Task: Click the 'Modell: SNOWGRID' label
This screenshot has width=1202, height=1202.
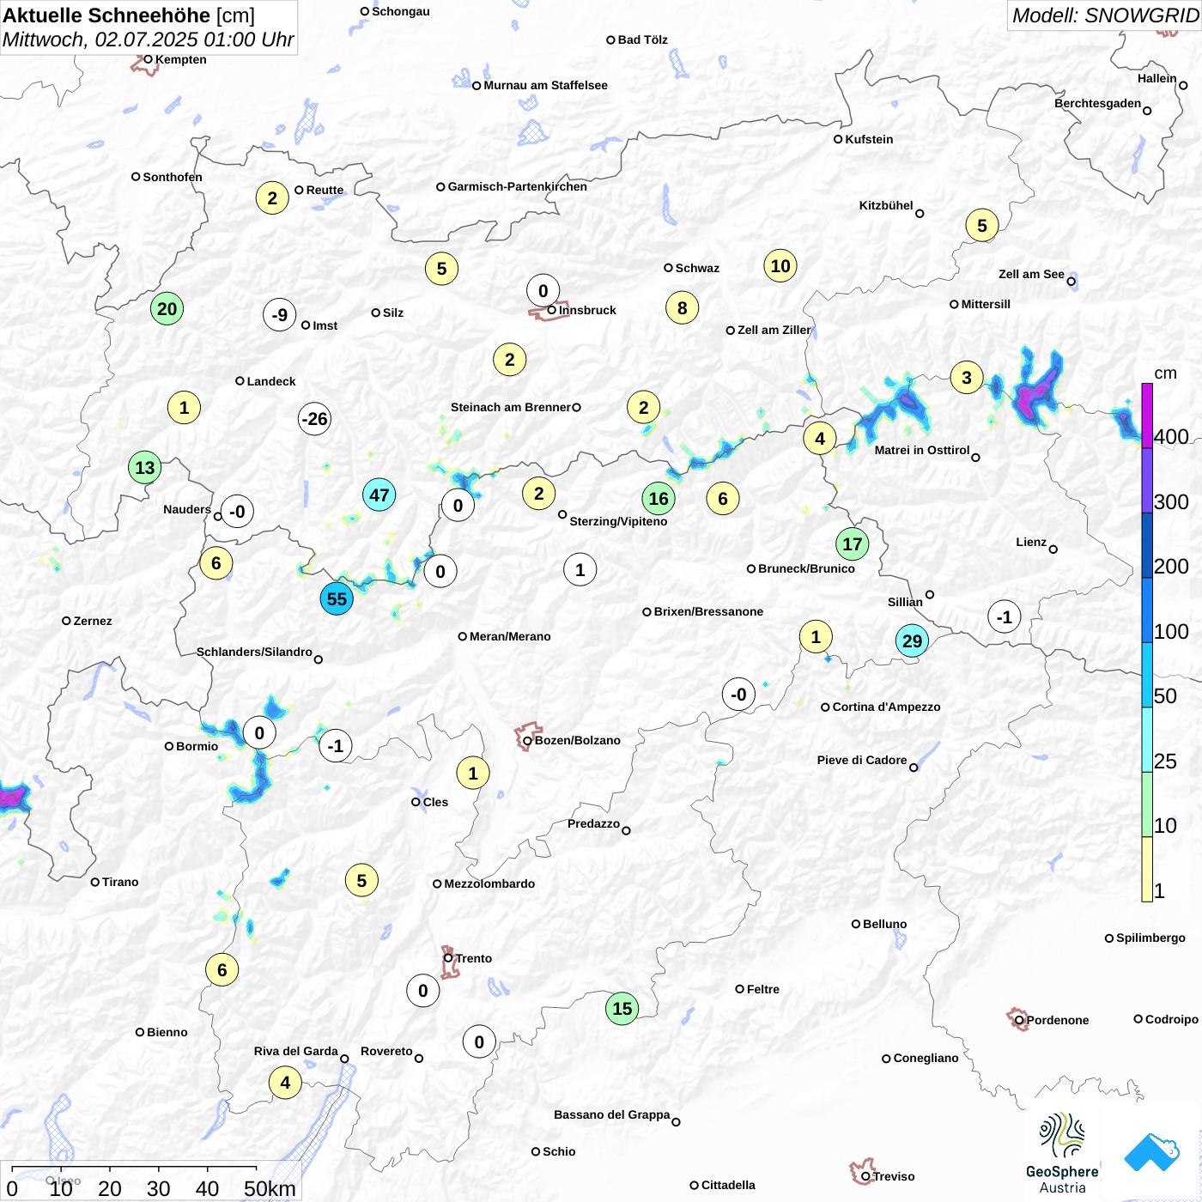Action: point(1105,15)
